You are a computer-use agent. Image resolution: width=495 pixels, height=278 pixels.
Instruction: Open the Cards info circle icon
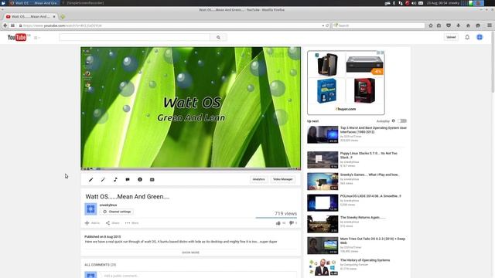(140, 180)
